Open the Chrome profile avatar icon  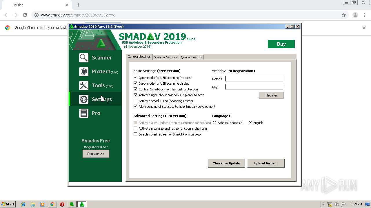pyautogui.click(x=355, y=15)
